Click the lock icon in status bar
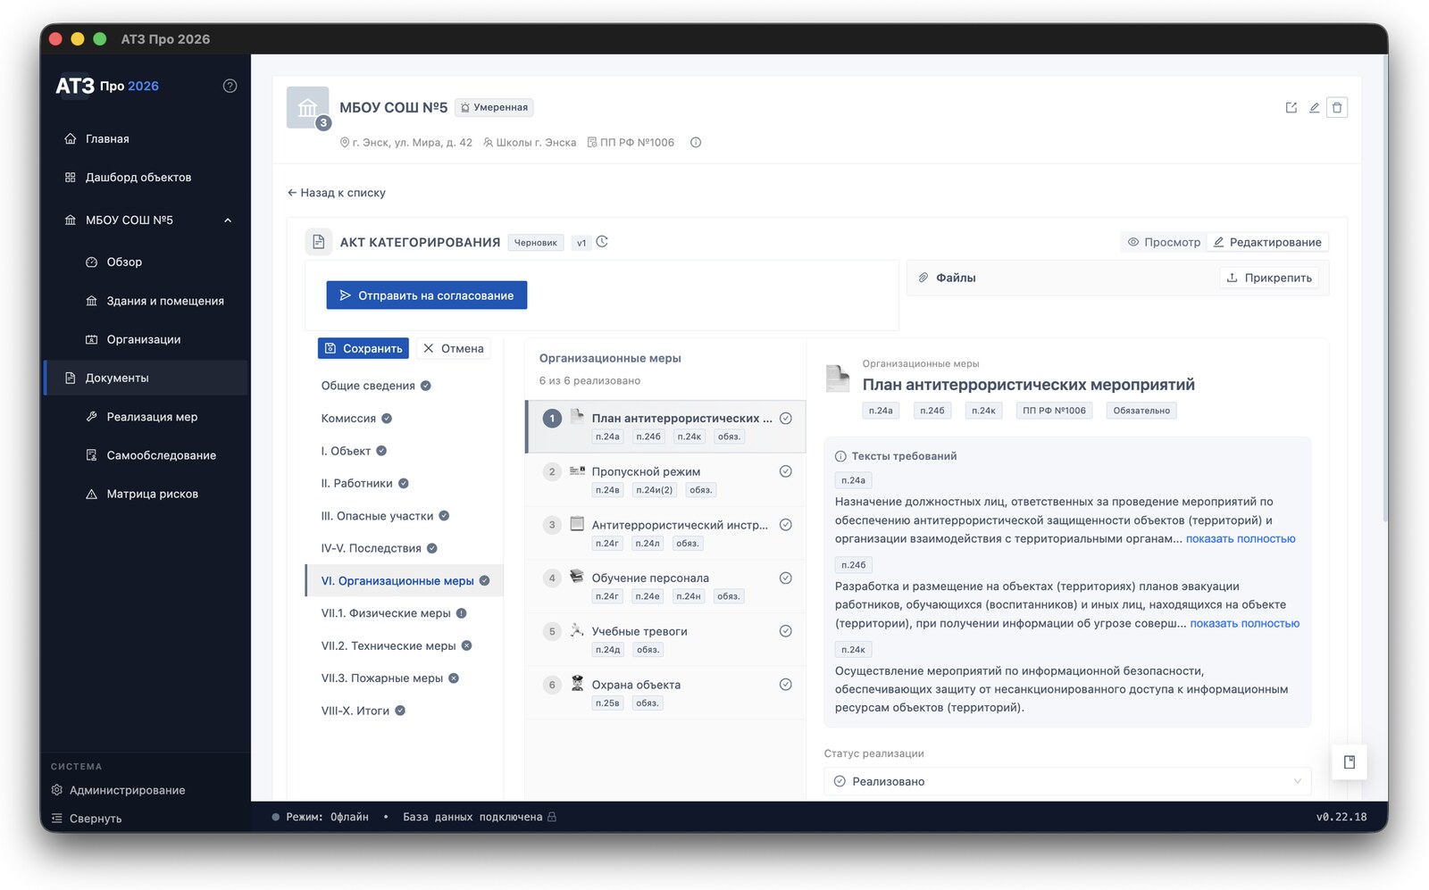The image size is (1429, 890). click(x=552, y=817)
